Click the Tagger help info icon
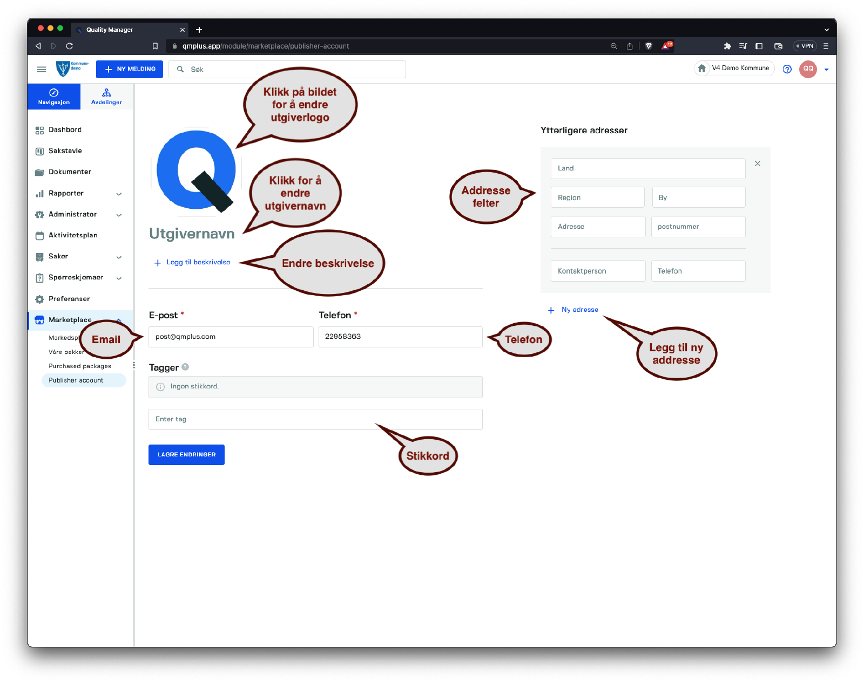 click(x=185, y=367)
